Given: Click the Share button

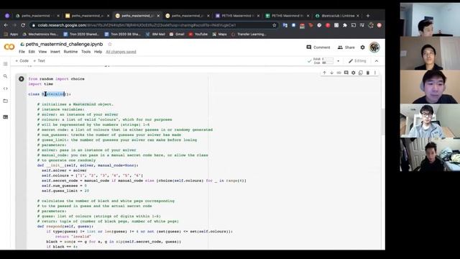Looking at the screenshot, I should click(346, 47).
